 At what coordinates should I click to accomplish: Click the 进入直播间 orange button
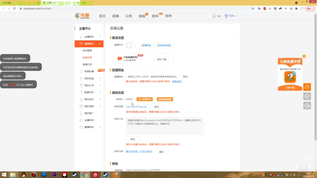coord(145,99)
